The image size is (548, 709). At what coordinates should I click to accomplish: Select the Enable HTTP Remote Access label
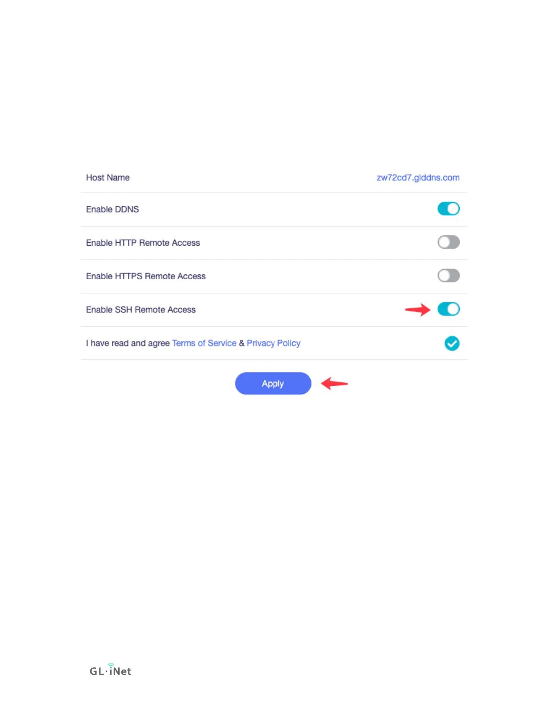(143, 243)
